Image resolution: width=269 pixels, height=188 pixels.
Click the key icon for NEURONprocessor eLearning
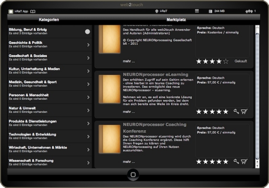coord(236,112)
